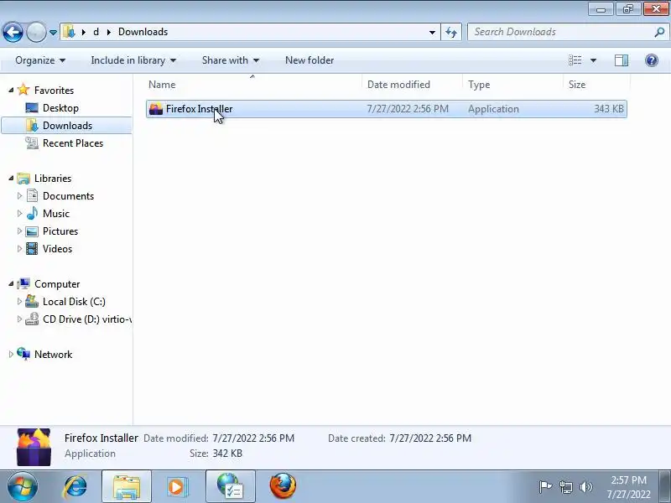Select Computer in the navigation pane
671x503 pixels.
[x=57, y=284]
